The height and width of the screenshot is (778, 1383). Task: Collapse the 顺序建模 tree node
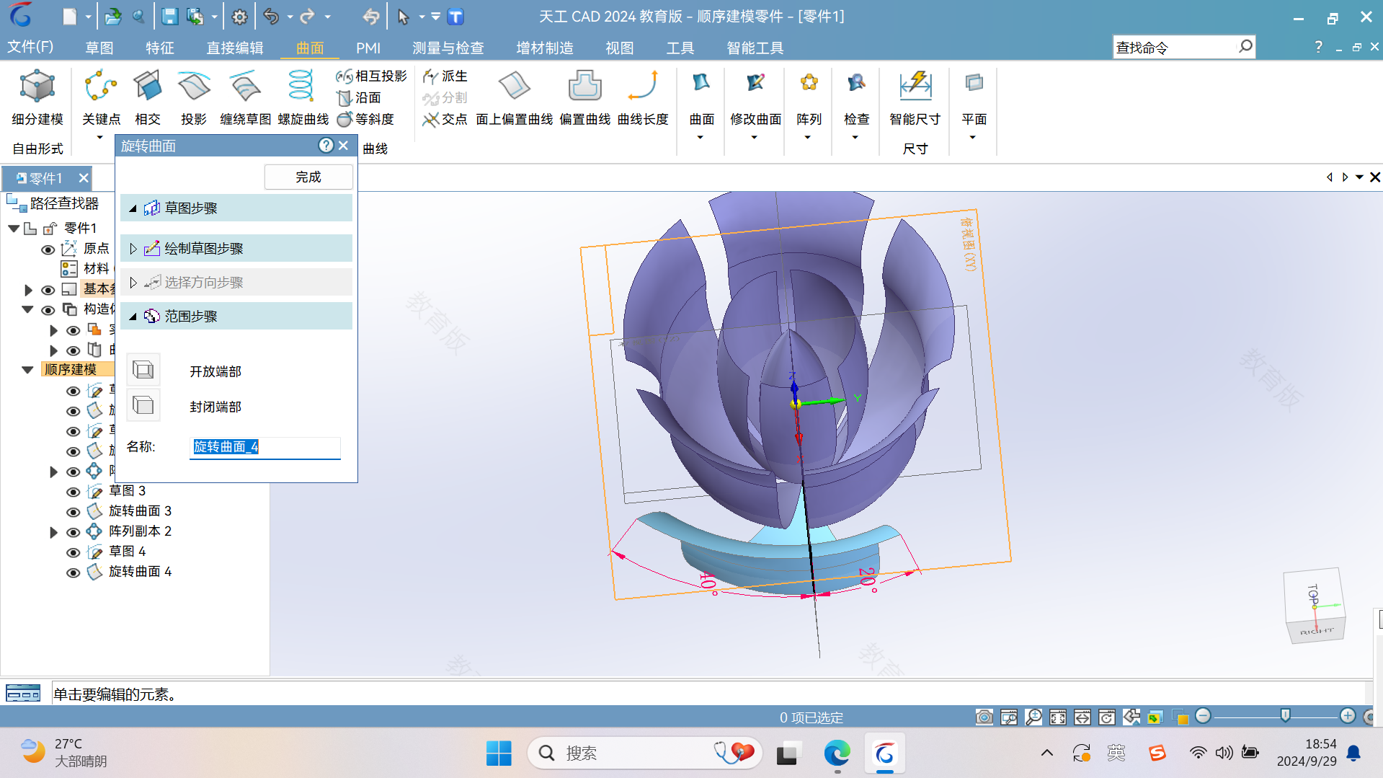(x=27, y=370)
